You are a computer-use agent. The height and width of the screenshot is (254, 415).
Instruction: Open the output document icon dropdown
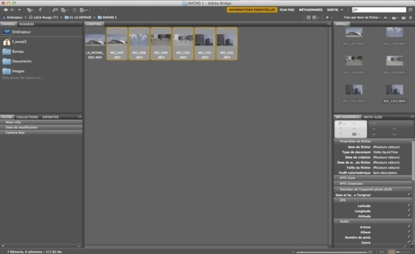point(84,10)
